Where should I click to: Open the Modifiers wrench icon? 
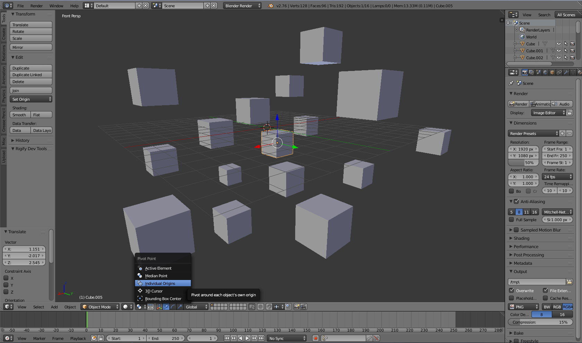pos(566,72)
